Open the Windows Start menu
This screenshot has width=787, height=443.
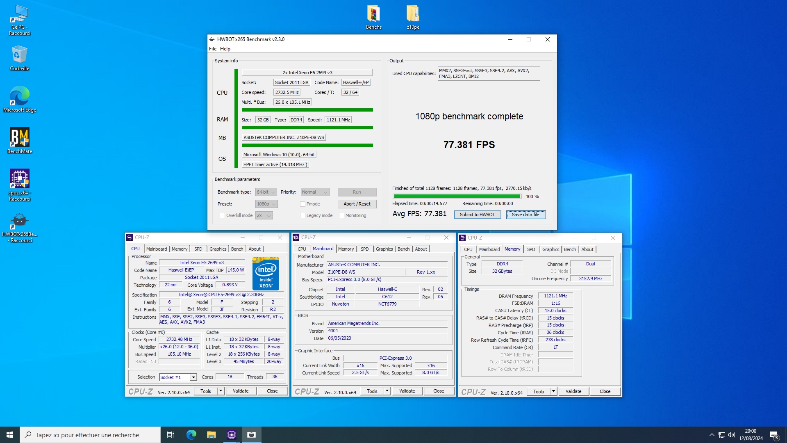pyautogui.click(x=10, y=435)
